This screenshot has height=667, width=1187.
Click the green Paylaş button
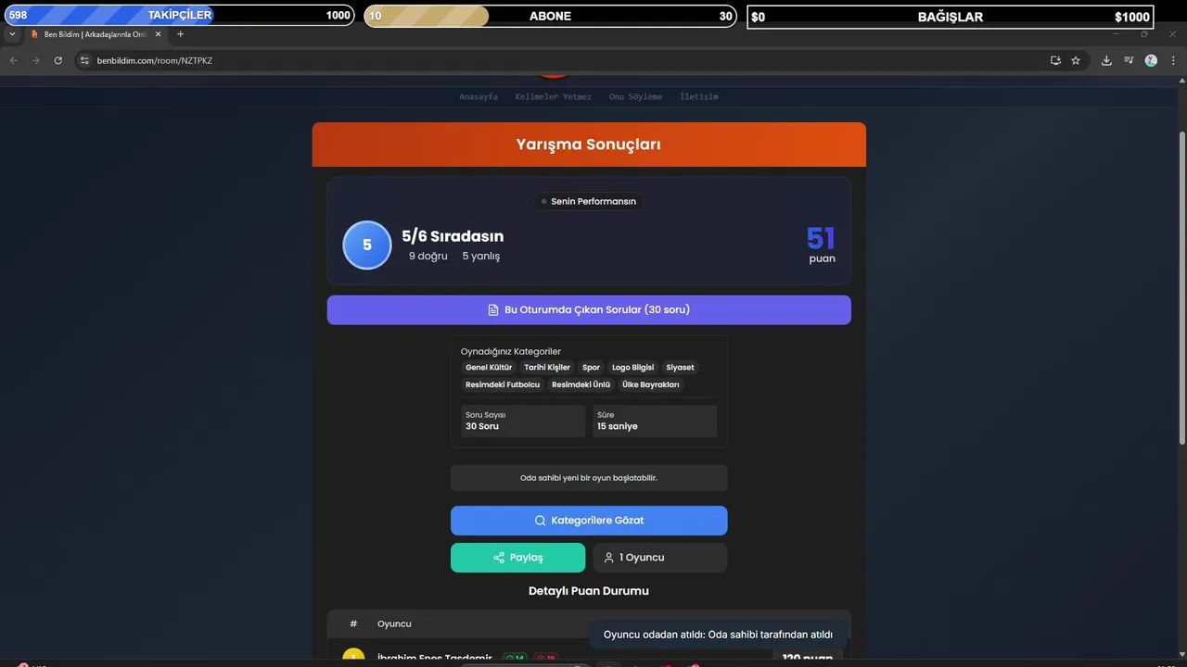pyautogui.click(x=517, y=558)
